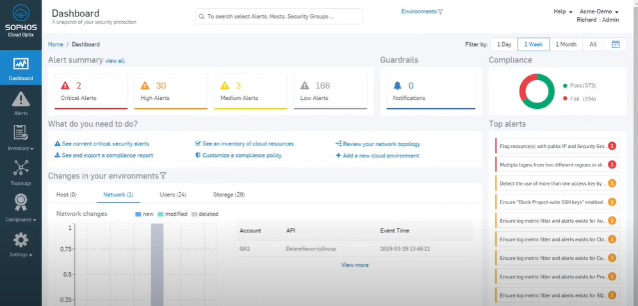Toggle the 'deleted' legend item in Network changes
Screen dimensions: 638x306
coord(205,214)
